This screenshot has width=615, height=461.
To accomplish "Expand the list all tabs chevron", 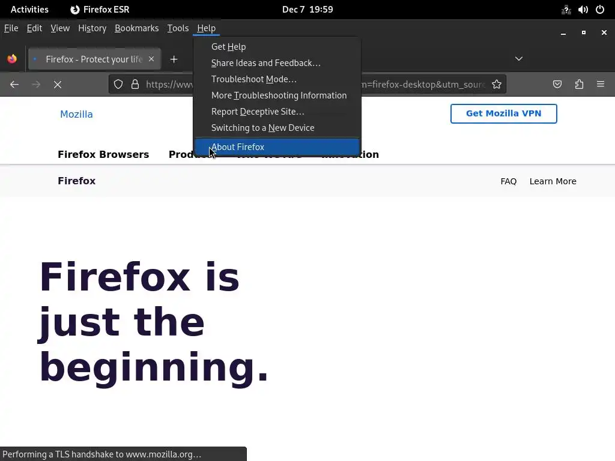I will pos(518,59).
